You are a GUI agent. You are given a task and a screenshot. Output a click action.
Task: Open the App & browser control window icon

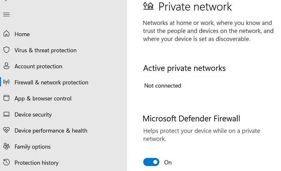7,98
